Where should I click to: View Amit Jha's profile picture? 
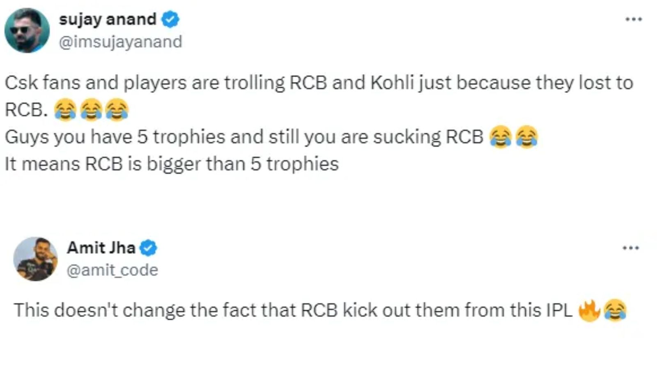36,258
